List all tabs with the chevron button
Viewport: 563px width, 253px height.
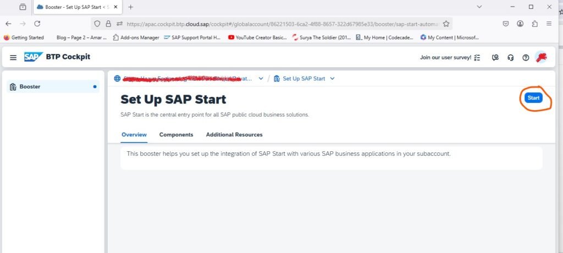tap(479, 7)
